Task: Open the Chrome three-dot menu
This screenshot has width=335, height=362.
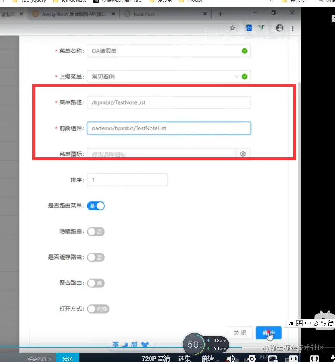Action: [x=293, y=28]
